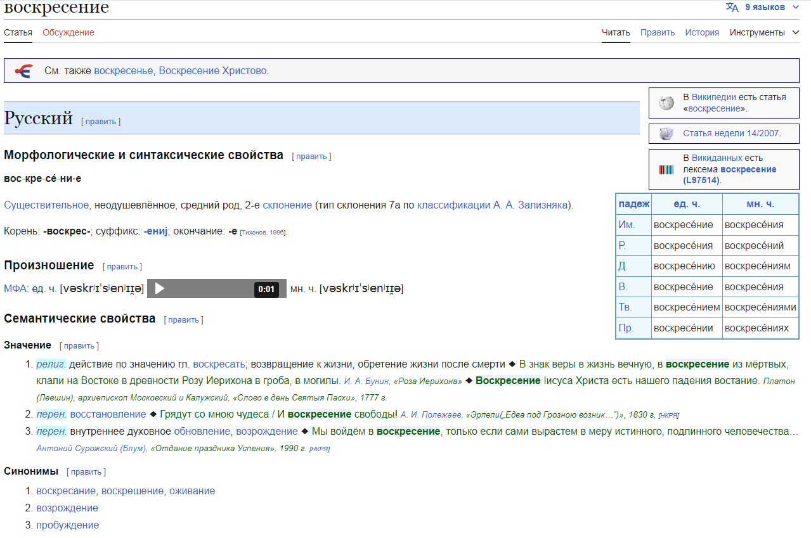The image size is (811, 538).
Task: Open the МФА link
Action: (x=15, y=289)
